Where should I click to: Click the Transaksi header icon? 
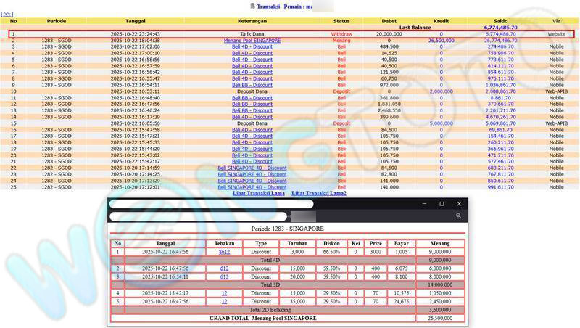253,6
